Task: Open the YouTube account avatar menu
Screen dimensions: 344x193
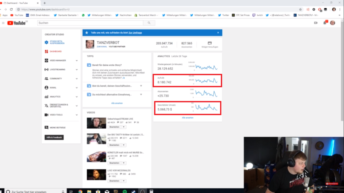Action: pos(333,23)
